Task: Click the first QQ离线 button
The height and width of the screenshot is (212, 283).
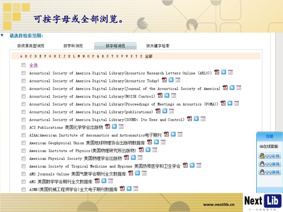Action: click(x=270, y=164)
